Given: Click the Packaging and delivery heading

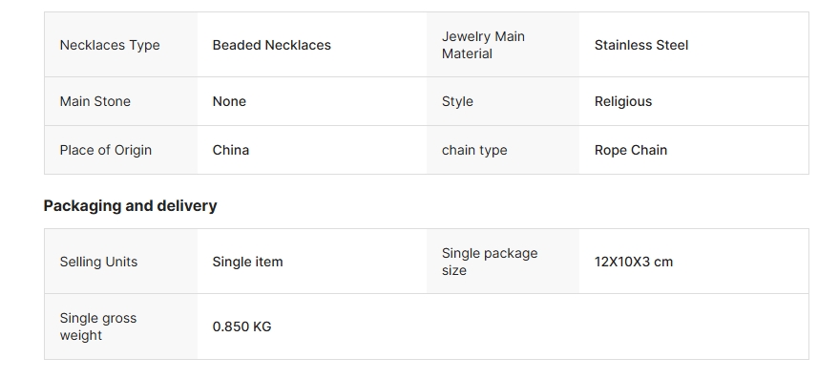Looking at the screenshot, I should pyautogui.click(x=130, y=205).
